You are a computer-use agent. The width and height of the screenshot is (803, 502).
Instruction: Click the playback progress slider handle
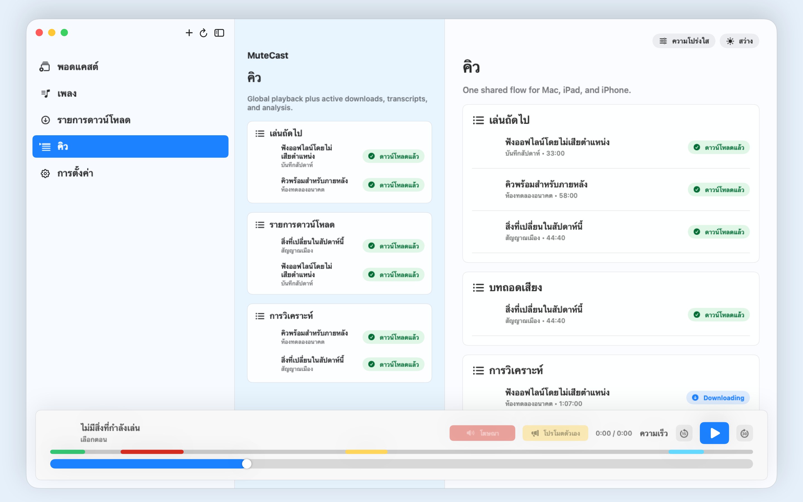click(x=246, y=464)
